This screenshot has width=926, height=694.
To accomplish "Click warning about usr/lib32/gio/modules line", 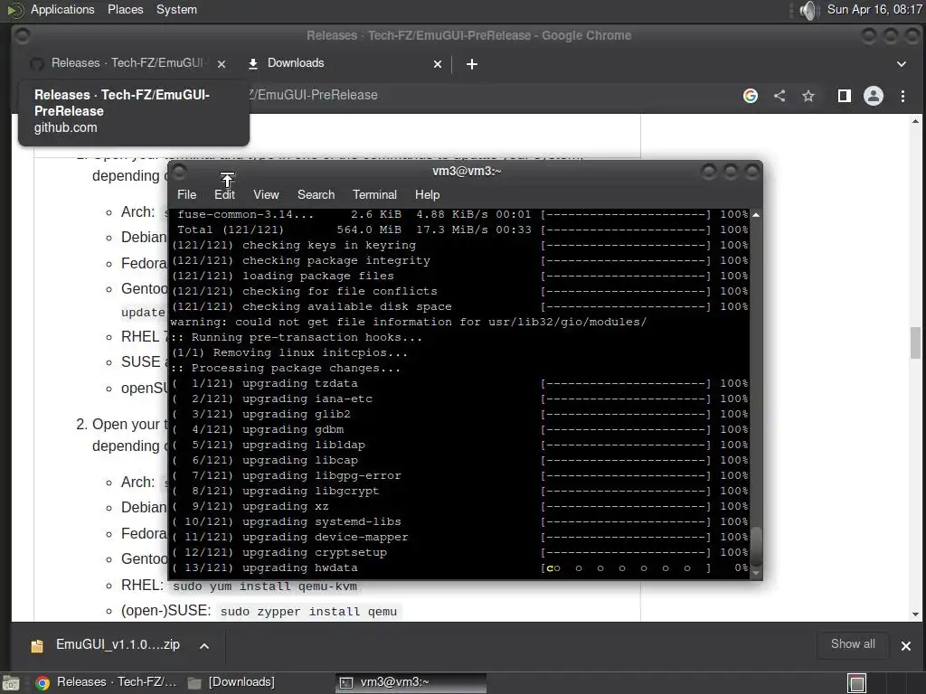I will tap(409, 323).
